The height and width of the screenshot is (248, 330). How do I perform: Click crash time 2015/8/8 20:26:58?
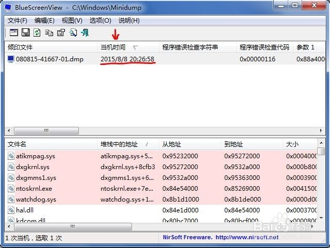(x=127, y=59)
